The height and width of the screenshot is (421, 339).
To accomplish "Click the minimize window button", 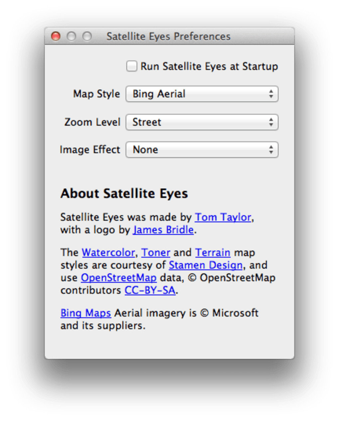I will pyautogui.click(x=71, y=36).
